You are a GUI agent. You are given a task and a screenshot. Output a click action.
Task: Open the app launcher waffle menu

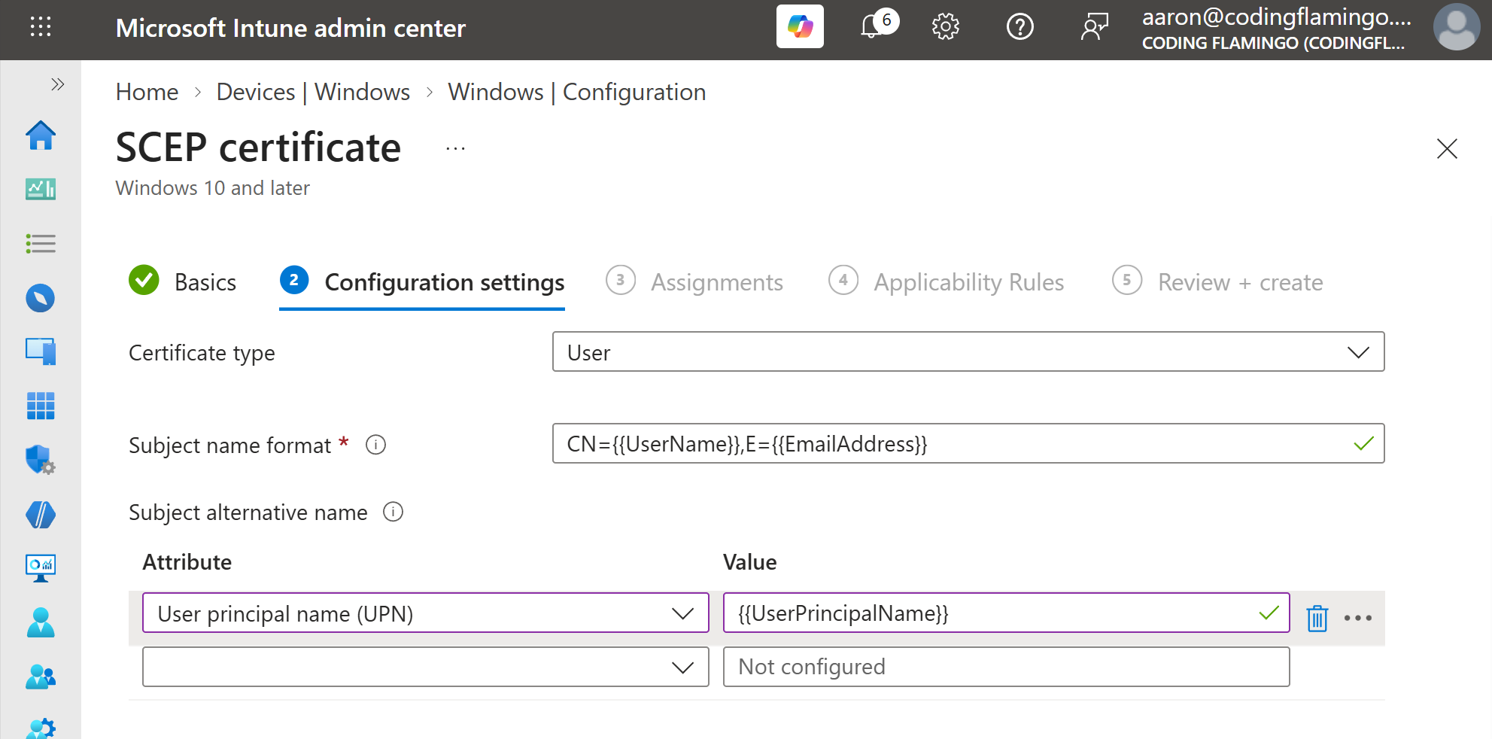(x=41, y=27)
